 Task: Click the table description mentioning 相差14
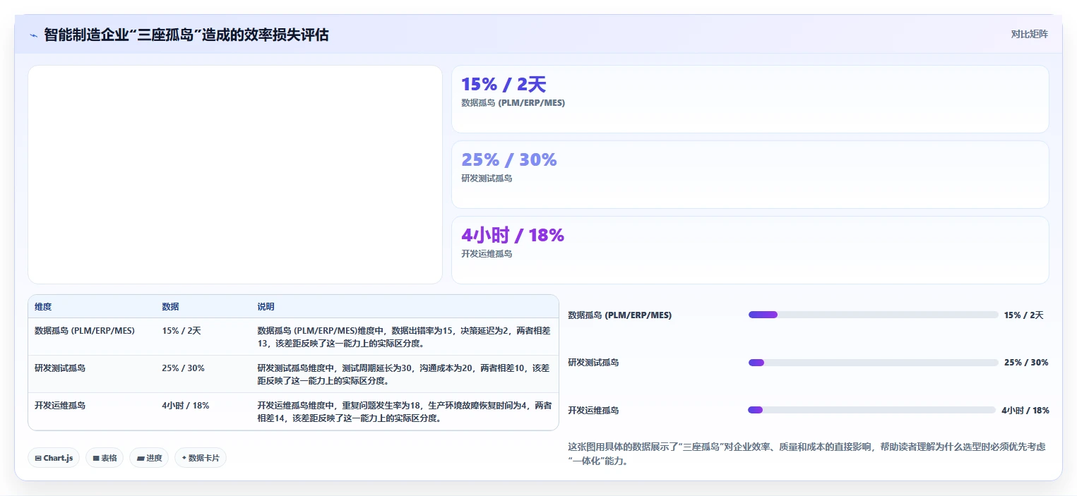[405, 411]
